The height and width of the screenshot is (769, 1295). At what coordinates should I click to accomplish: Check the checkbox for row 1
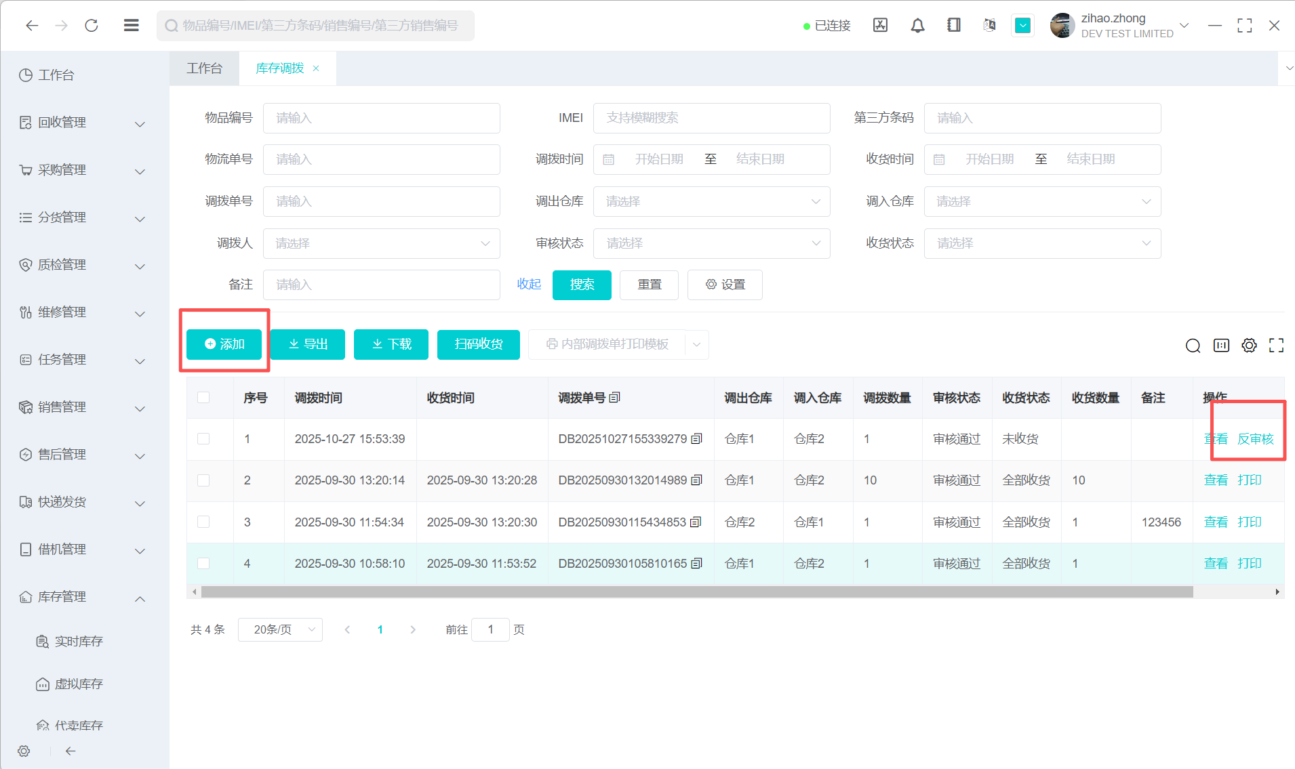pyautogui.click(x=203, y=439)
